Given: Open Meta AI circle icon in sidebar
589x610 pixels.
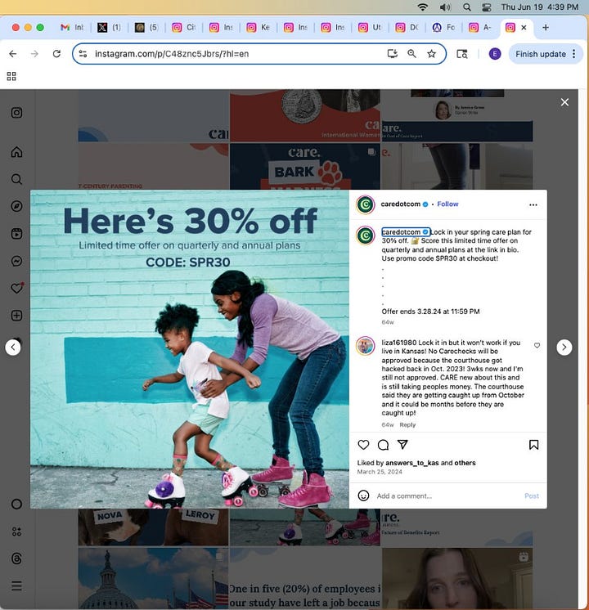Looking at the screenshot, I should tap(16, 505).
